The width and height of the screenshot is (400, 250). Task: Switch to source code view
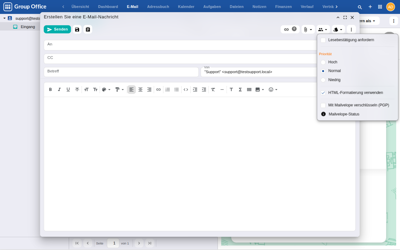pyautogui.click(x=186, y=89)
